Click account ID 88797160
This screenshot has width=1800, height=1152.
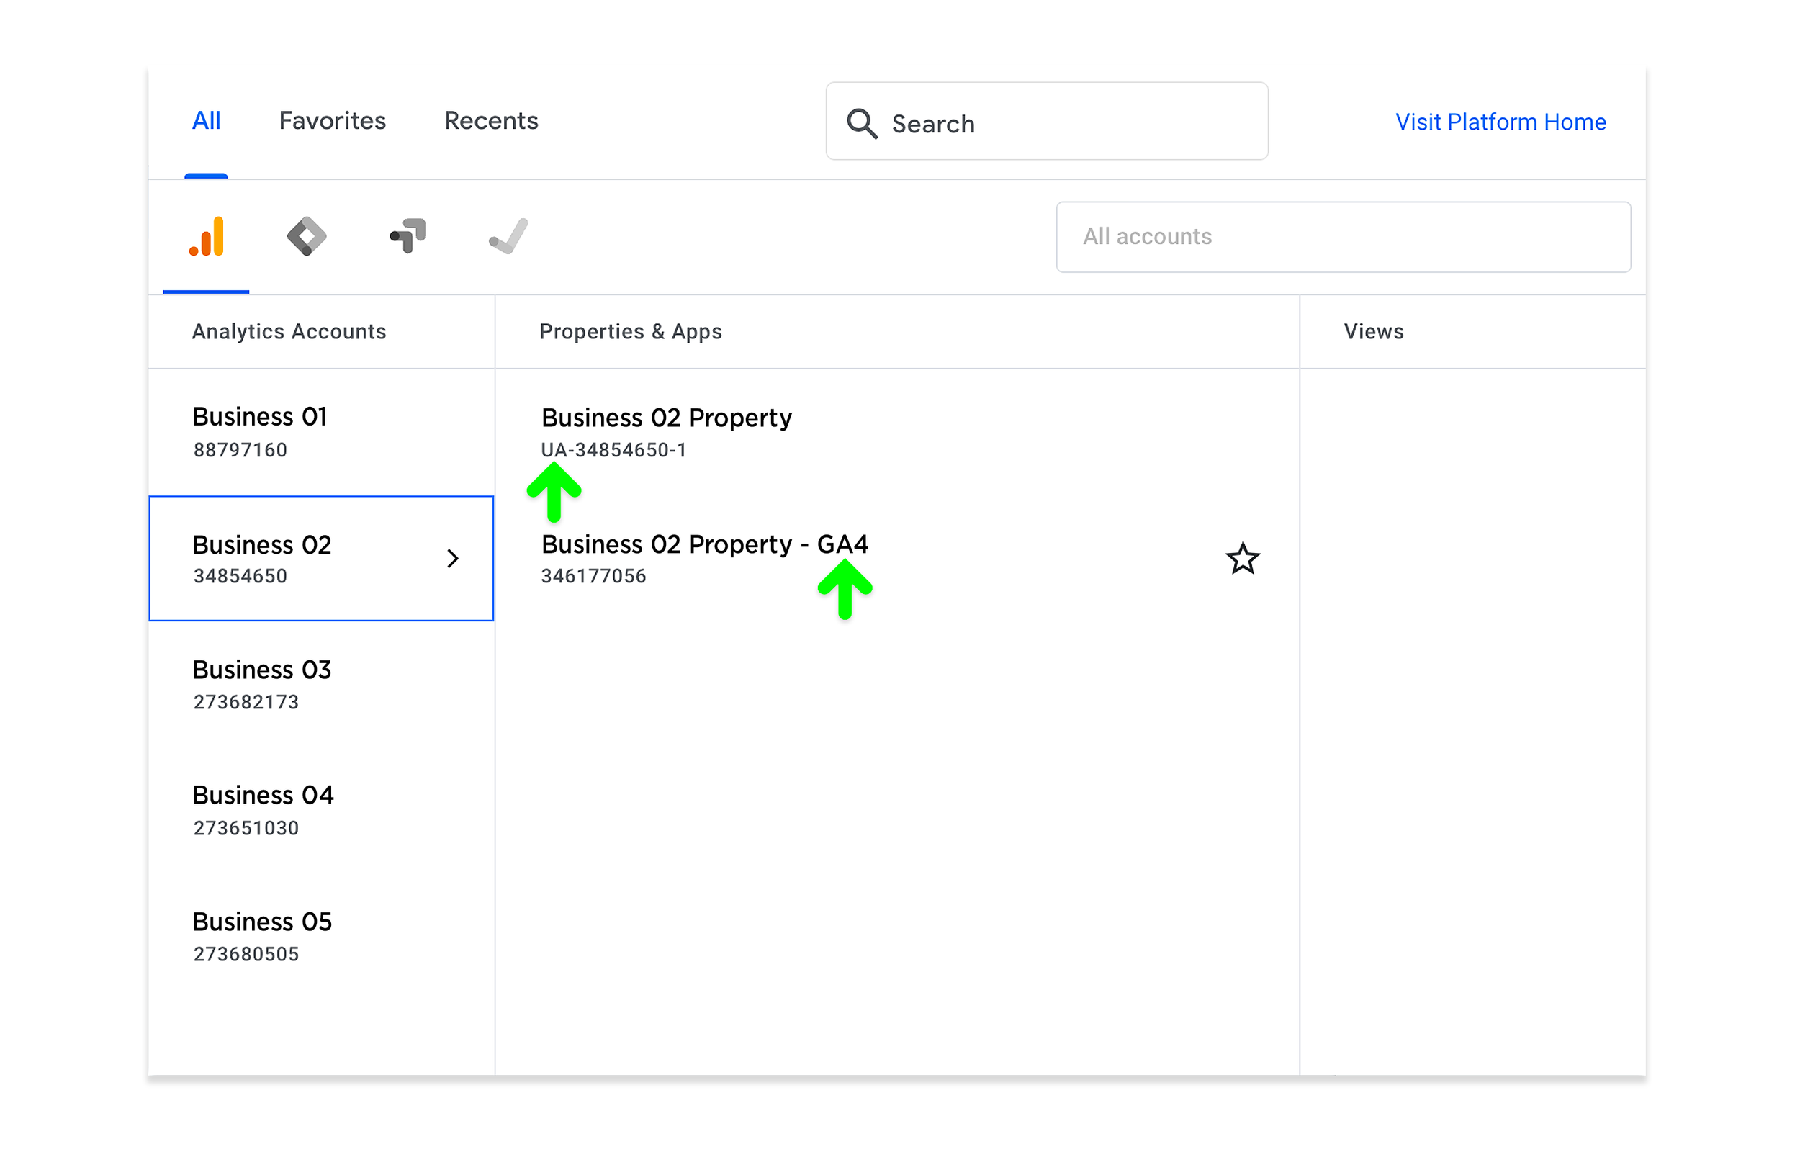240,450
